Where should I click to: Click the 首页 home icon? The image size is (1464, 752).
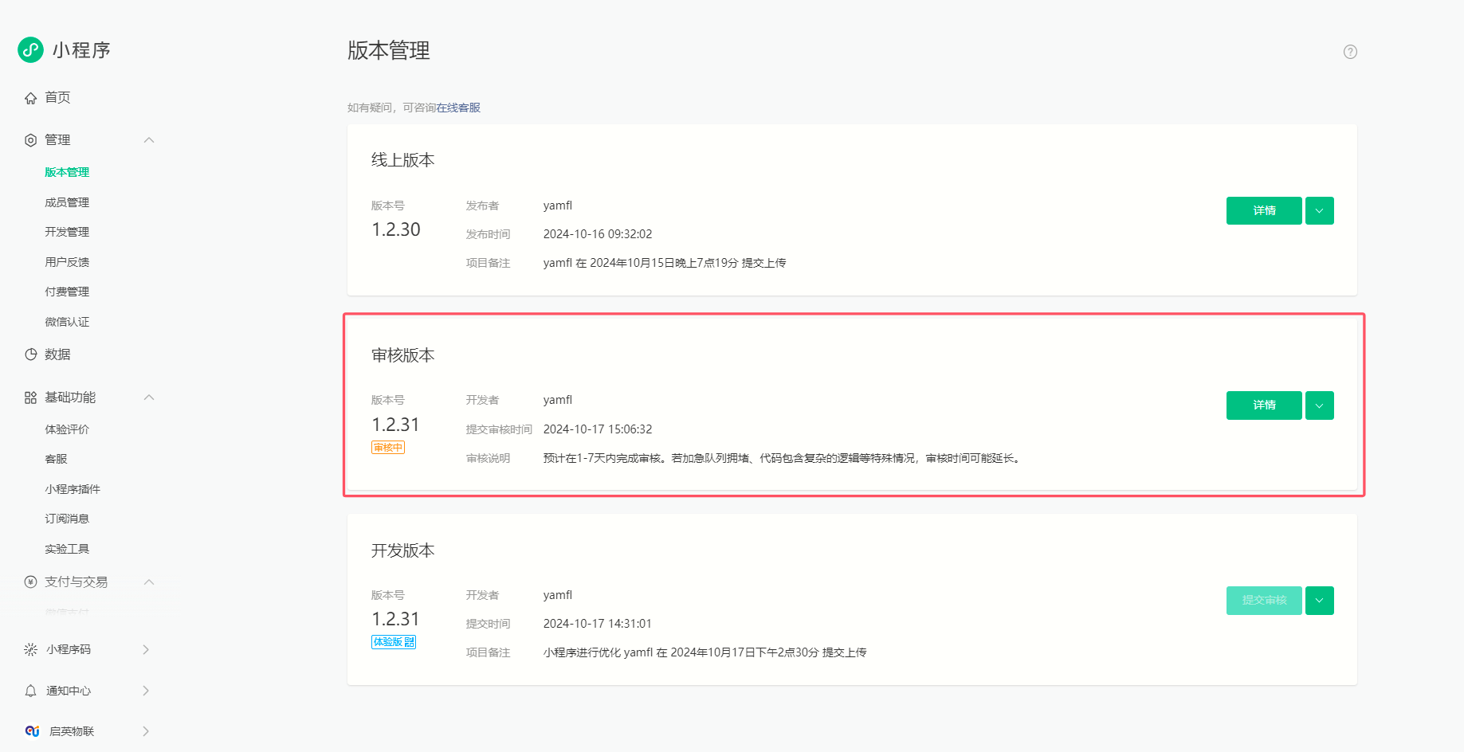(30, 98)
